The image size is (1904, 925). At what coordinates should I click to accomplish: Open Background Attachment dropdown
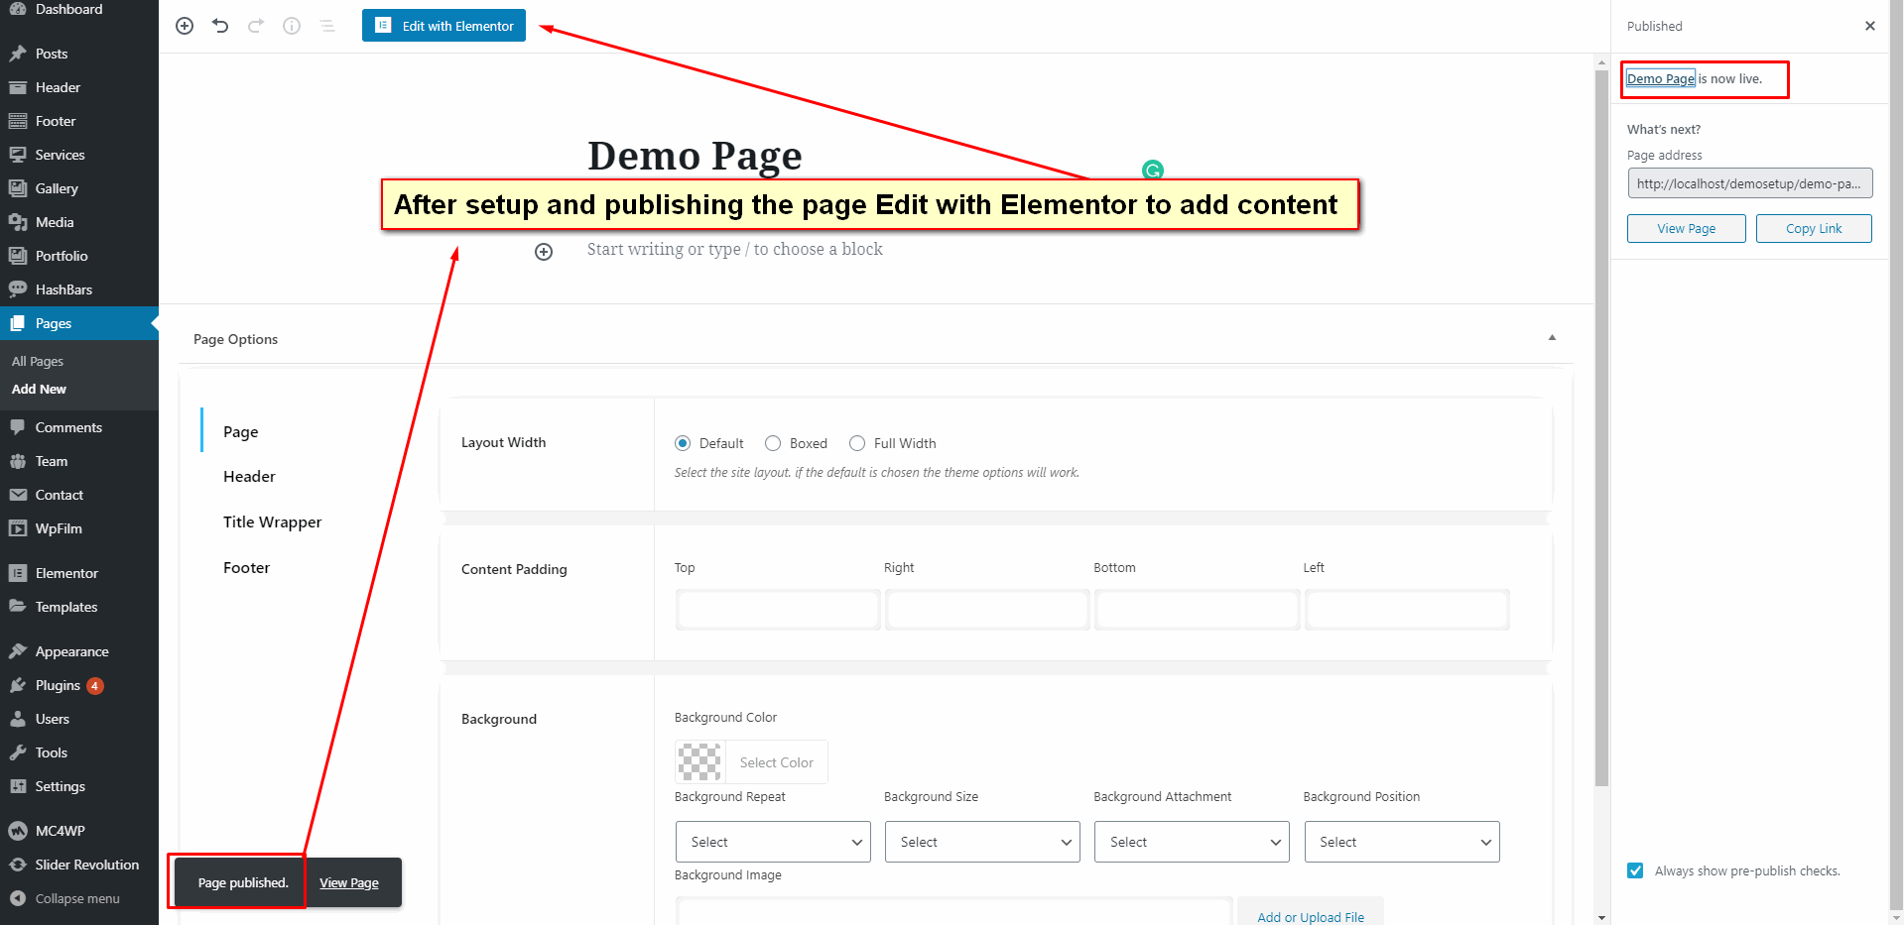coord(1192,842)
